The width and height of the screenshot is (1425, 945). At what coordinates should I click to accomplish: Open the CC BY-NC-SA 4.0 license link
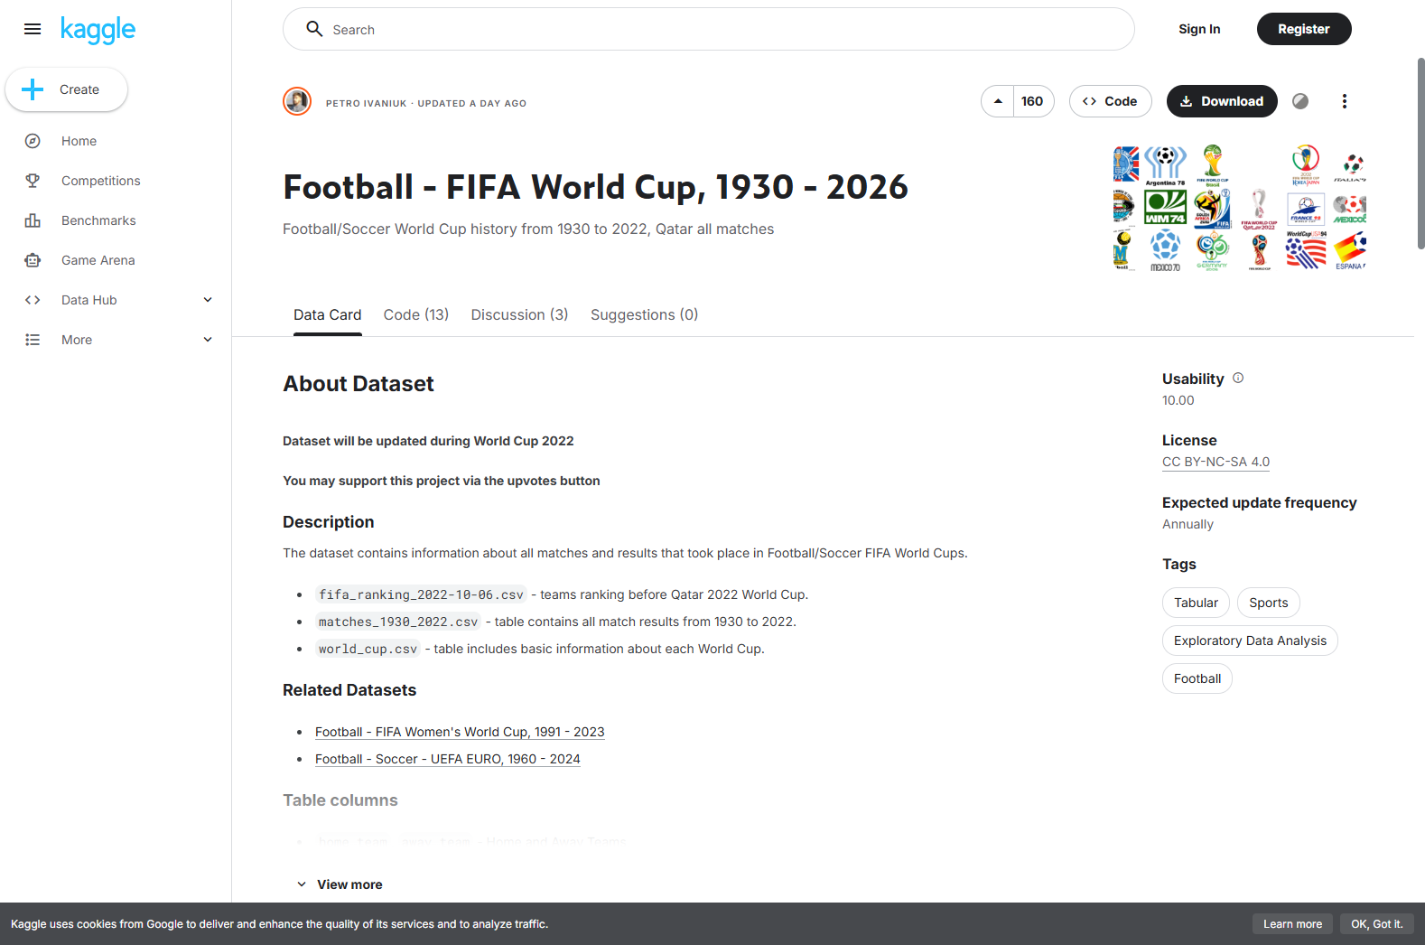tap(1215, 462)
